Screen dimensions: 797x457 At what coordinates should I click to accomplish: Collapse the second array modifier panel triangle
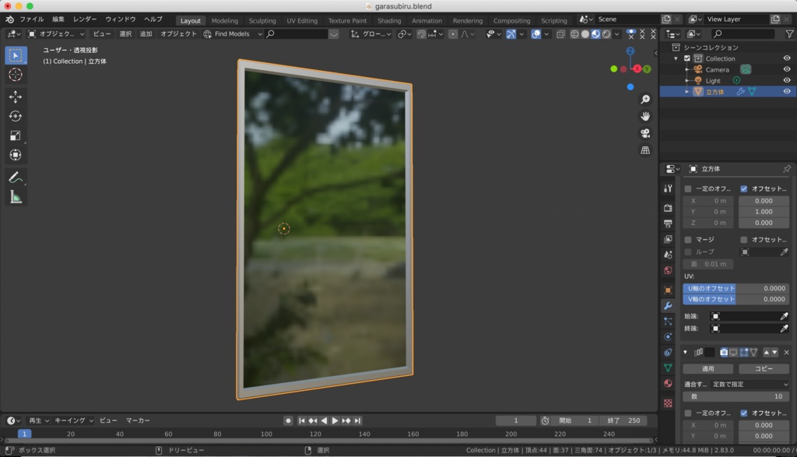pyautogui.click(x=685, y=352)
